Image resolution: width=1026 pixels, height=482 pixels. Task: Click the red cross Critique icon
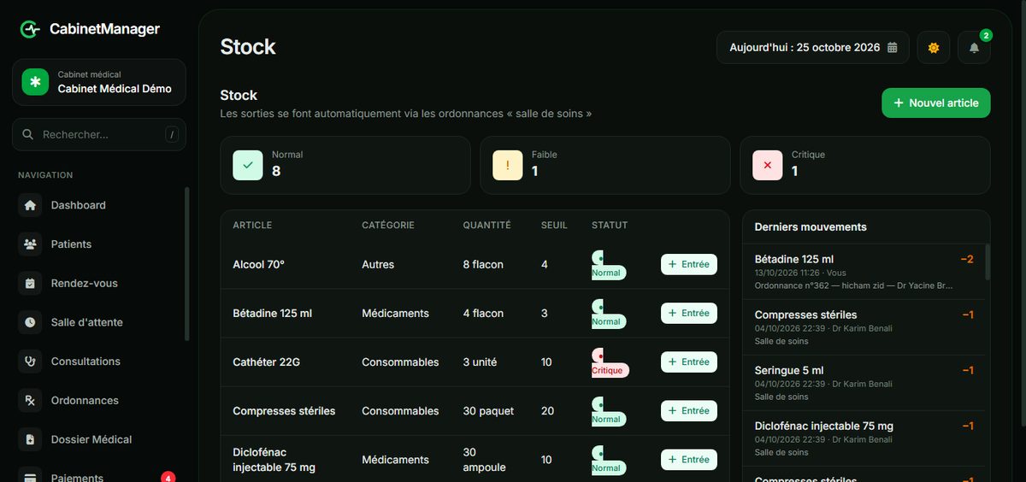pyautogui.click(x=767, y=165)
